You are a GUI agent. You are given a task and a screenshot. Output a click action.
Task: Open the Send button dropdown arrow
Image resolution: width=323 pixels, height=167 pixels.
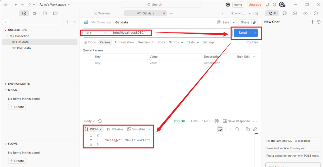click(x=255, y=33)
